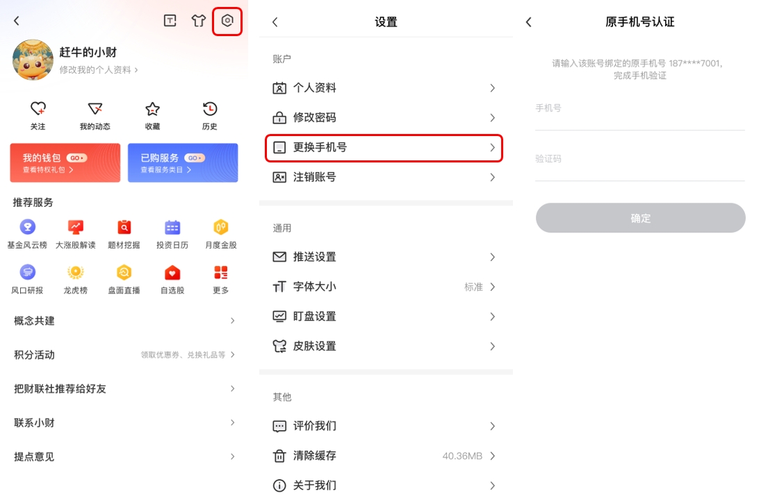759x495 pixels.
Task: Click the 手机号 input field
Action: point(639,109)
